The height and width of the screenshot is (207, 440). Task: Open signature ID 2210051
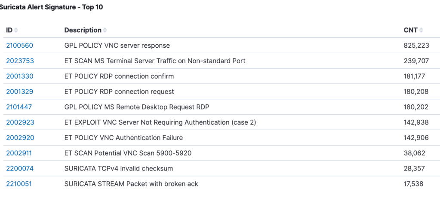point(19,184)
